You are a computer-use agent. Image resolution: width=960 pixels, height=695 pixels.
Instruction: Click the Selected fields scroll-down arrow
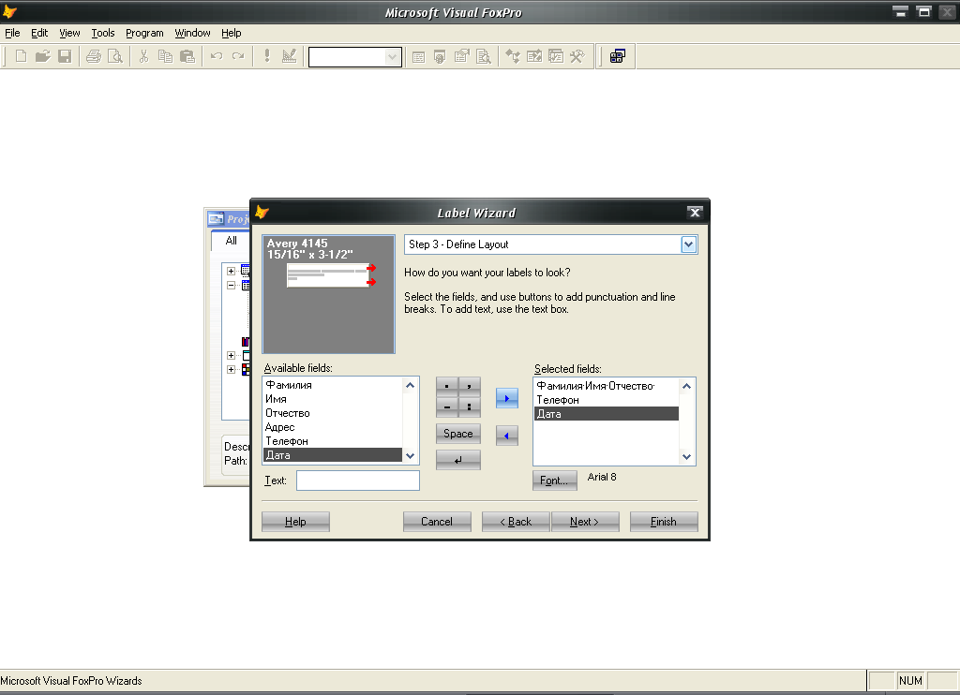(x=686, y=457)
